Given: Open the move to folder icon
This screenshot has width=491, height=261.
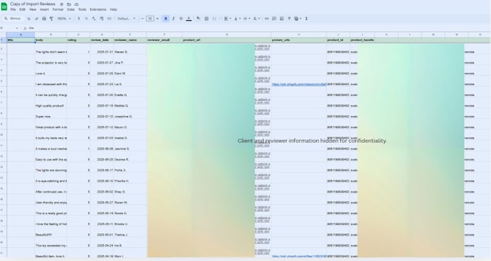Looking at the screenshot, I should click(x=69, y=4).
